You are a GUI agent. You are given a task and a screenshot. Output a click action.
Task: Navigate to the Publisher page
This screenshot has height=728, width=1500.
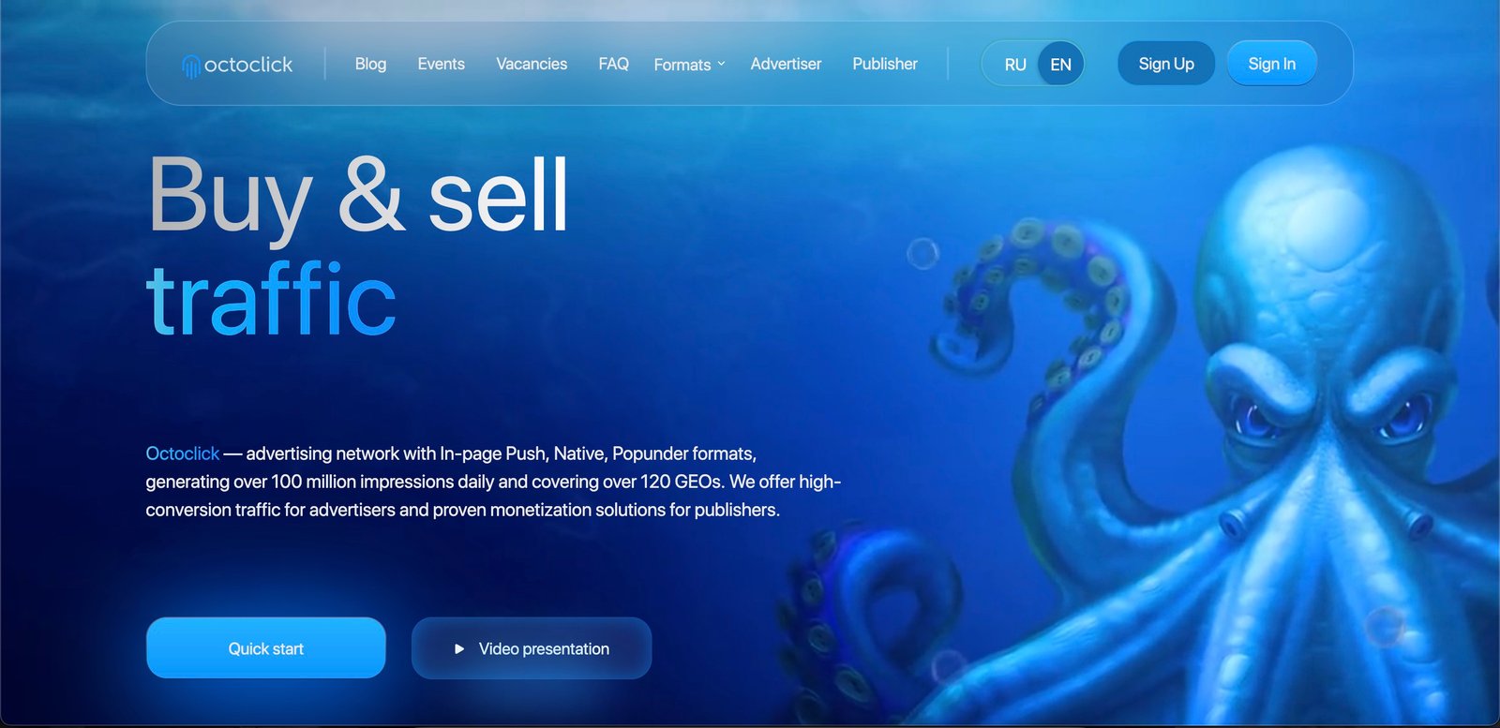pyautogui.click(x=885, y=64)
